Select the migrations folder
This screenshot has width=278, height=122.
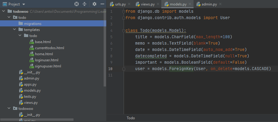click(x=53, y=24)
